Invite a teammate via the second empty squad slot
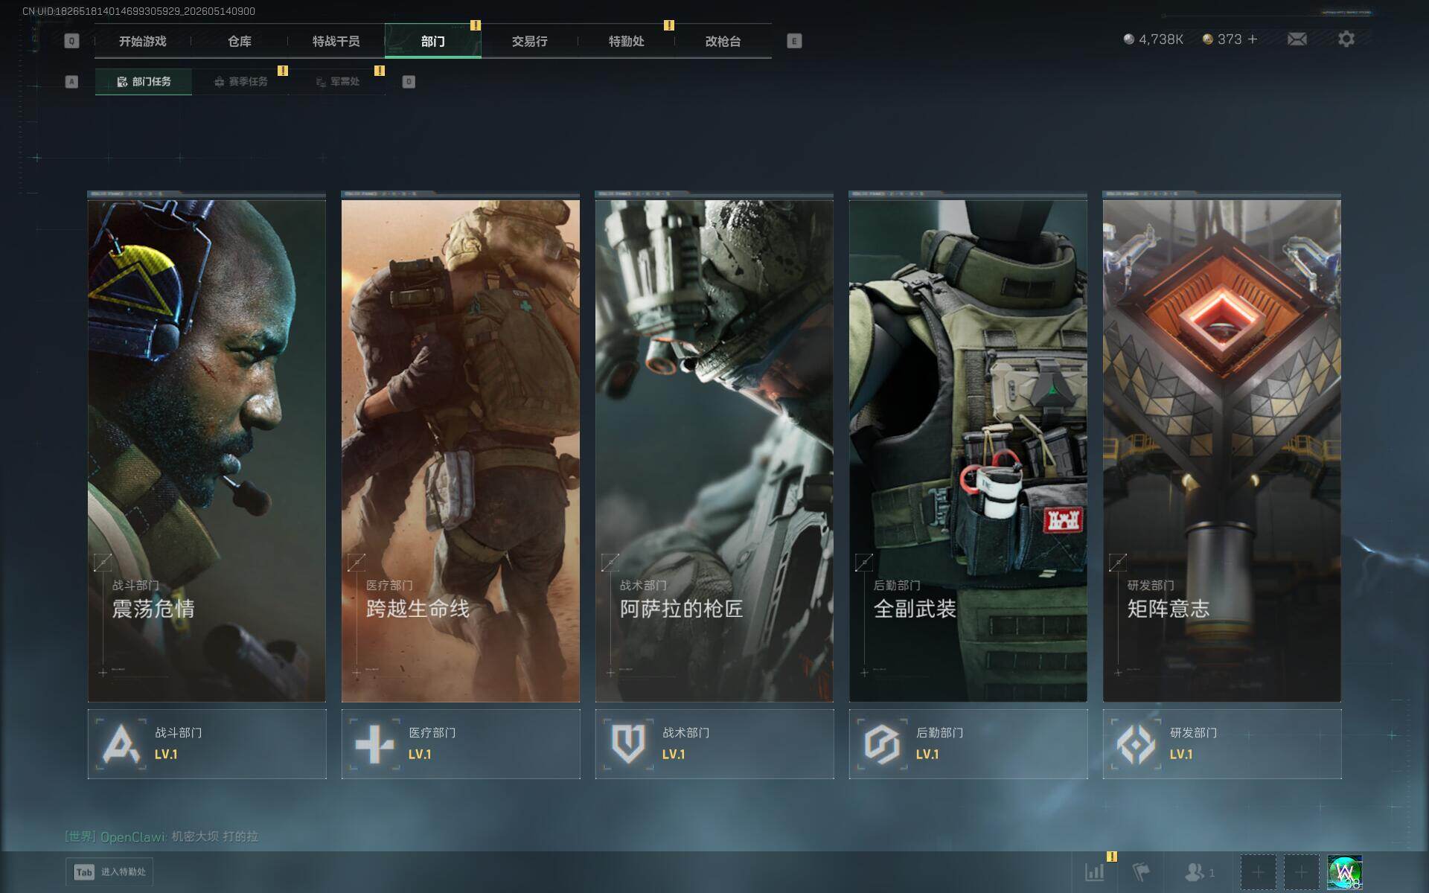Screen dimensions: 1429x893 1301,872
